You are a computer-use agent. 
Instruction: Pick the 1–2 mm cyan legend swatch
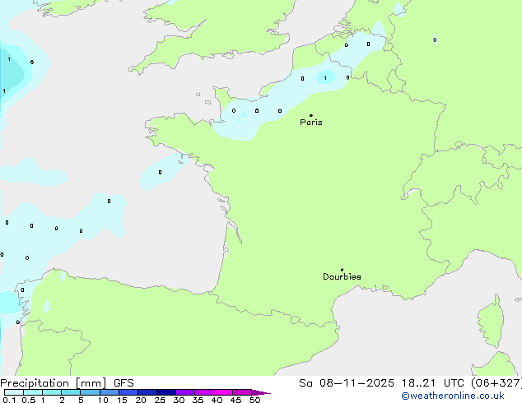pos(52,392)
